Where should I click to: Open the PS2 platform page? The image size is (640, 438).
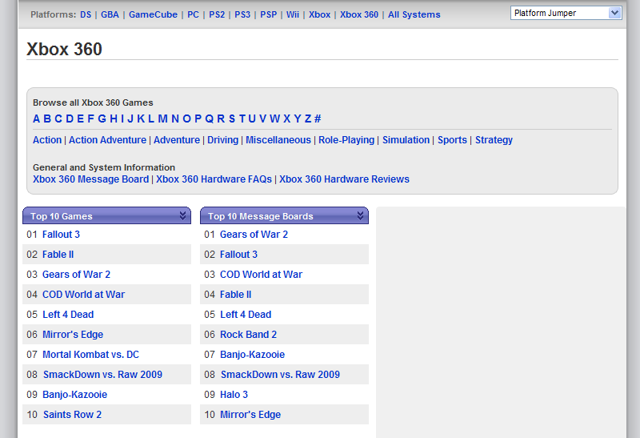[x=217, y=14]
